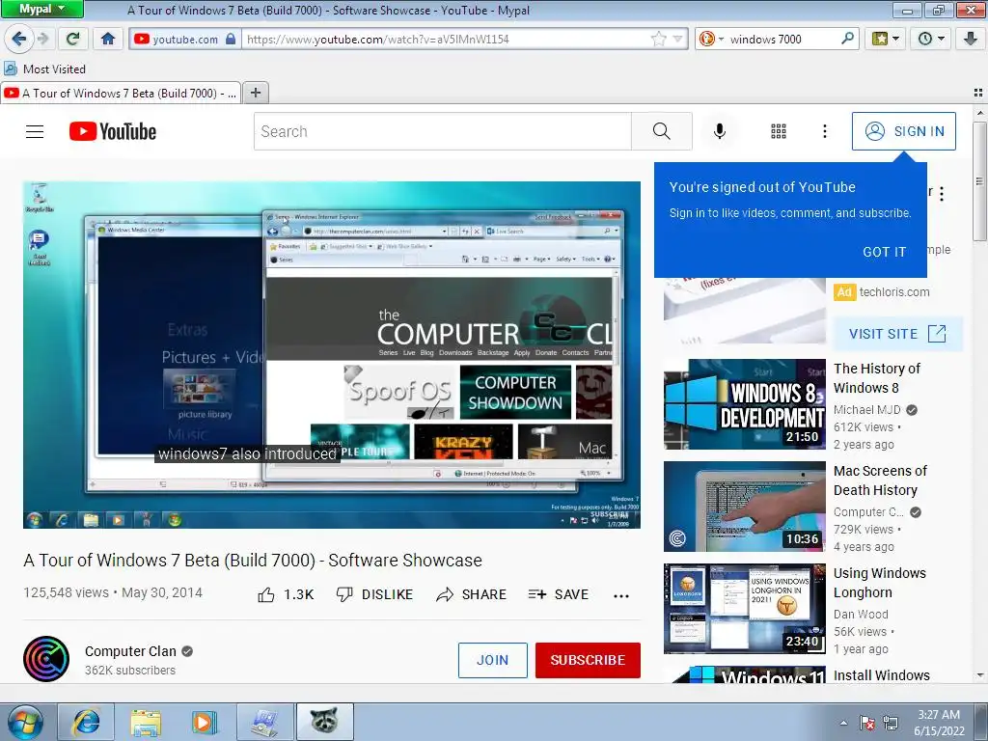988x741 pixels.
Task: Expand the address bar history dropdown
Action: click(678, 39)
